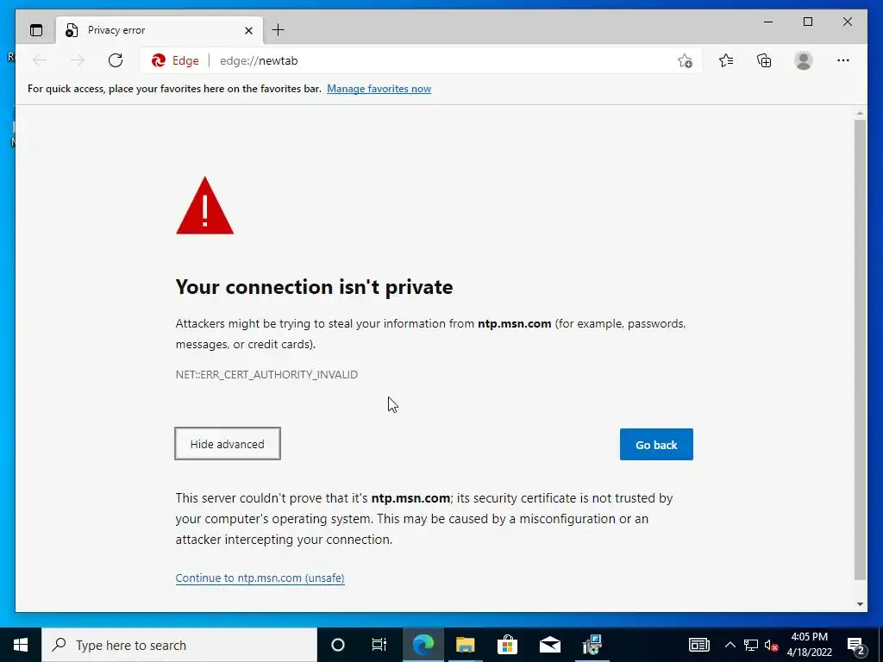Click the page vertical scrollbar thumb

(860, 349)
